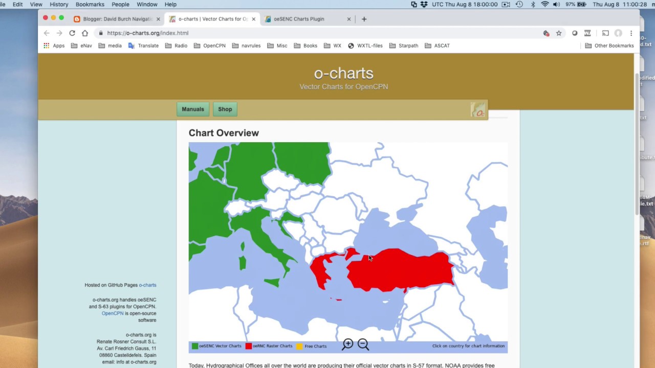
Task: Open the Wi-Fi status menu
Action: [544, 4]
